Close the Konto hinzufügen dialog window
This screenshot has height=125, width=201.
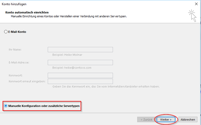196,4
